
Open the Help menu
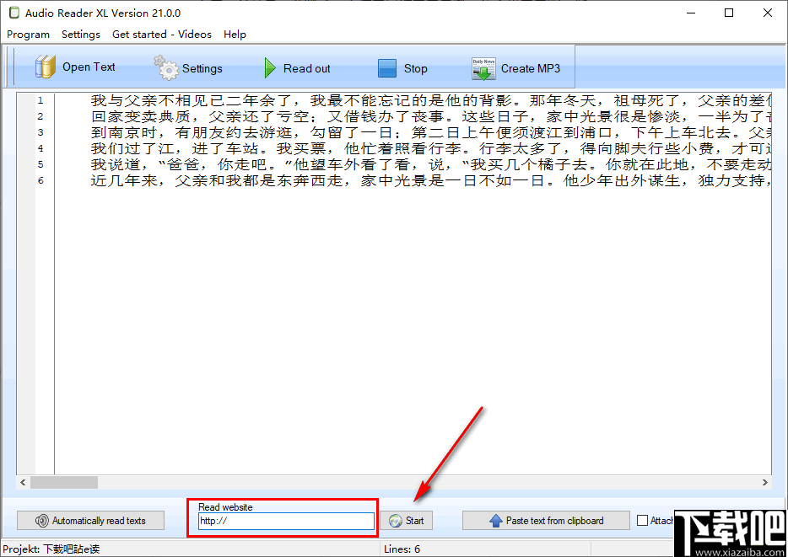coord(235,35)
